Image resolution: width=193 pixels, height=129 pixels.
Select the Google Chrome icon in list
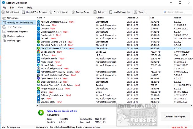click(x=38, y=52)
